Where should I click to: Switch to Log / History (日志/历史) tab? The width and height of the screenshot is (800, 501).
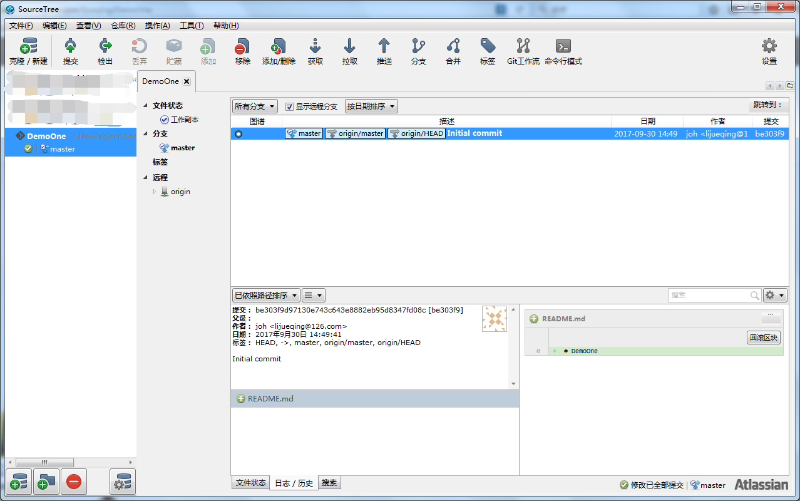(294, 483)
